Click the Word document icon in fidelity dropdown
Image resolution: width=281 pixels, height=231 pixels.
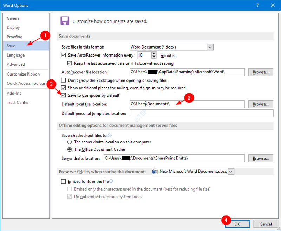point(155,172)
